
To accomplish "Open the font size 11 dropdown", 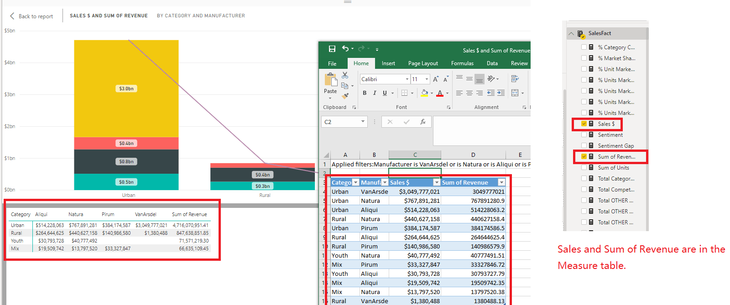I will [427, 79].
